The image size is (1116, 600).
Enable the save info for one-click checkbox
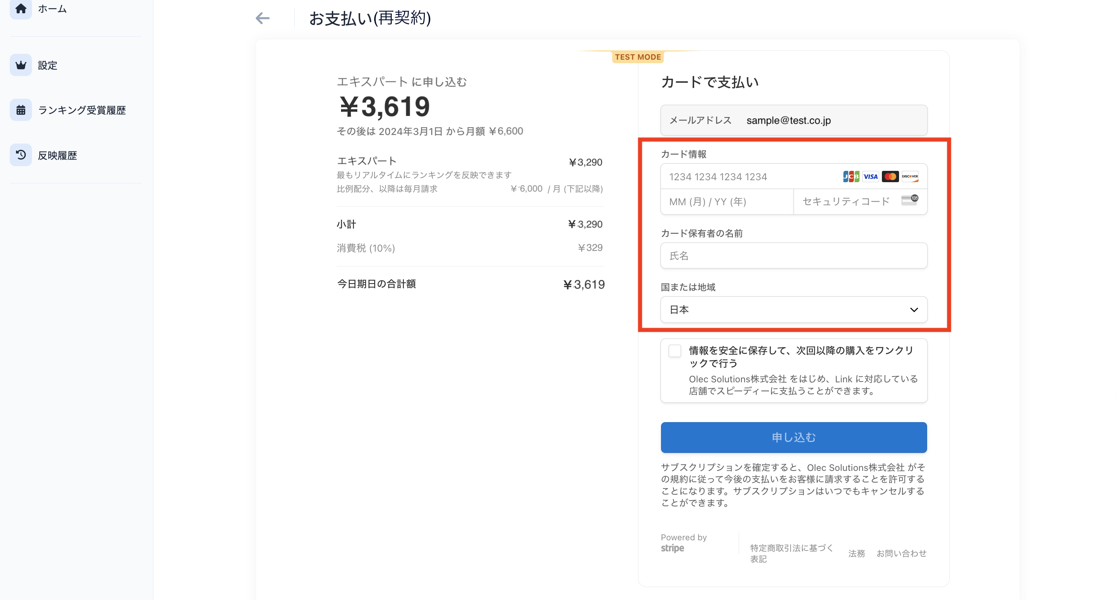coord(675,350)
